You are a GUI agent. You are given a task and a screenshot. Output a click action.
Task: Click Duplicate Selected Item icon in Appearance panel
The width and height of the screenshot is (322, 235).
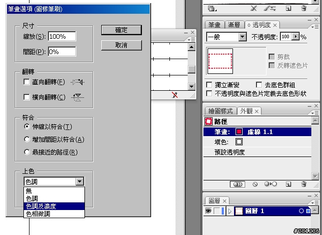click(288, 184)
